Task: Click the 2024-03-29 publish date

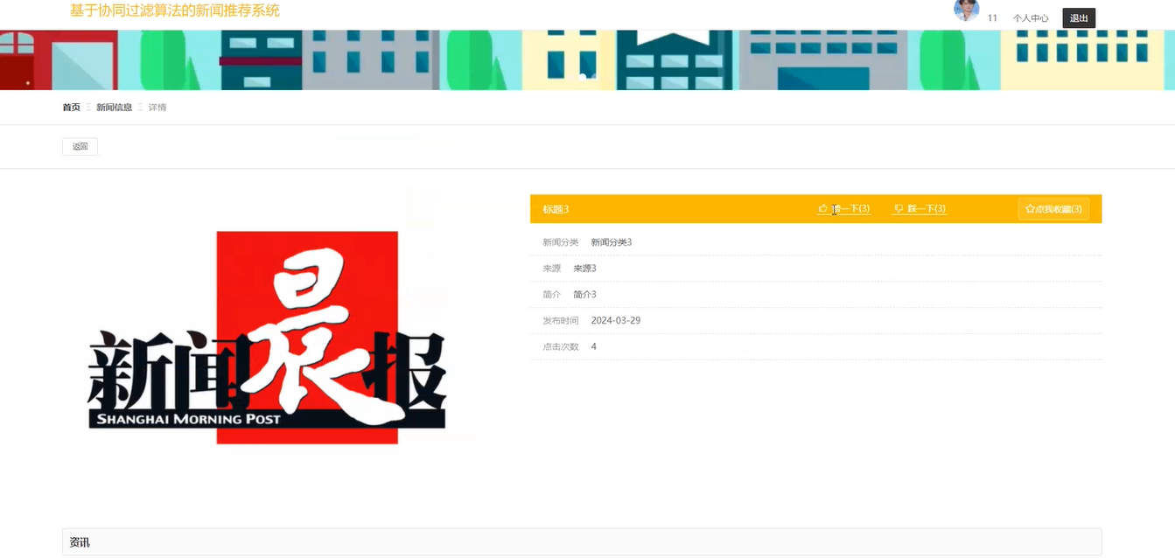Action: coord(616,321)
